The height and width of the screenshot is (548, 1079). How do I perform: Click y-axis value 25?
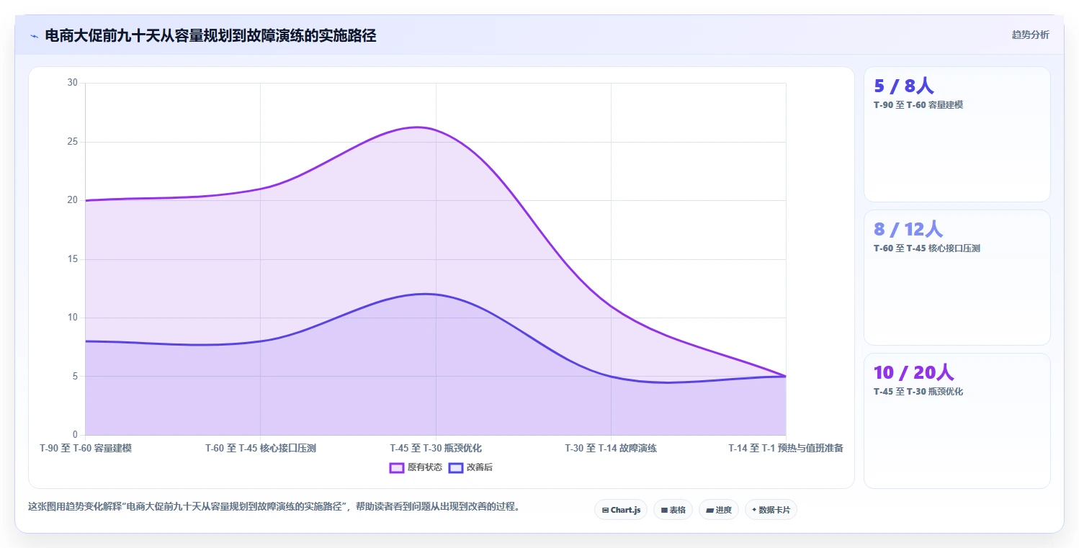(72, 142)
